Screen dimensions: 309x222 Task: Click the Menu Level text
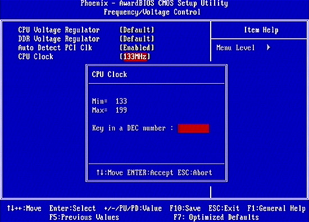236,48
